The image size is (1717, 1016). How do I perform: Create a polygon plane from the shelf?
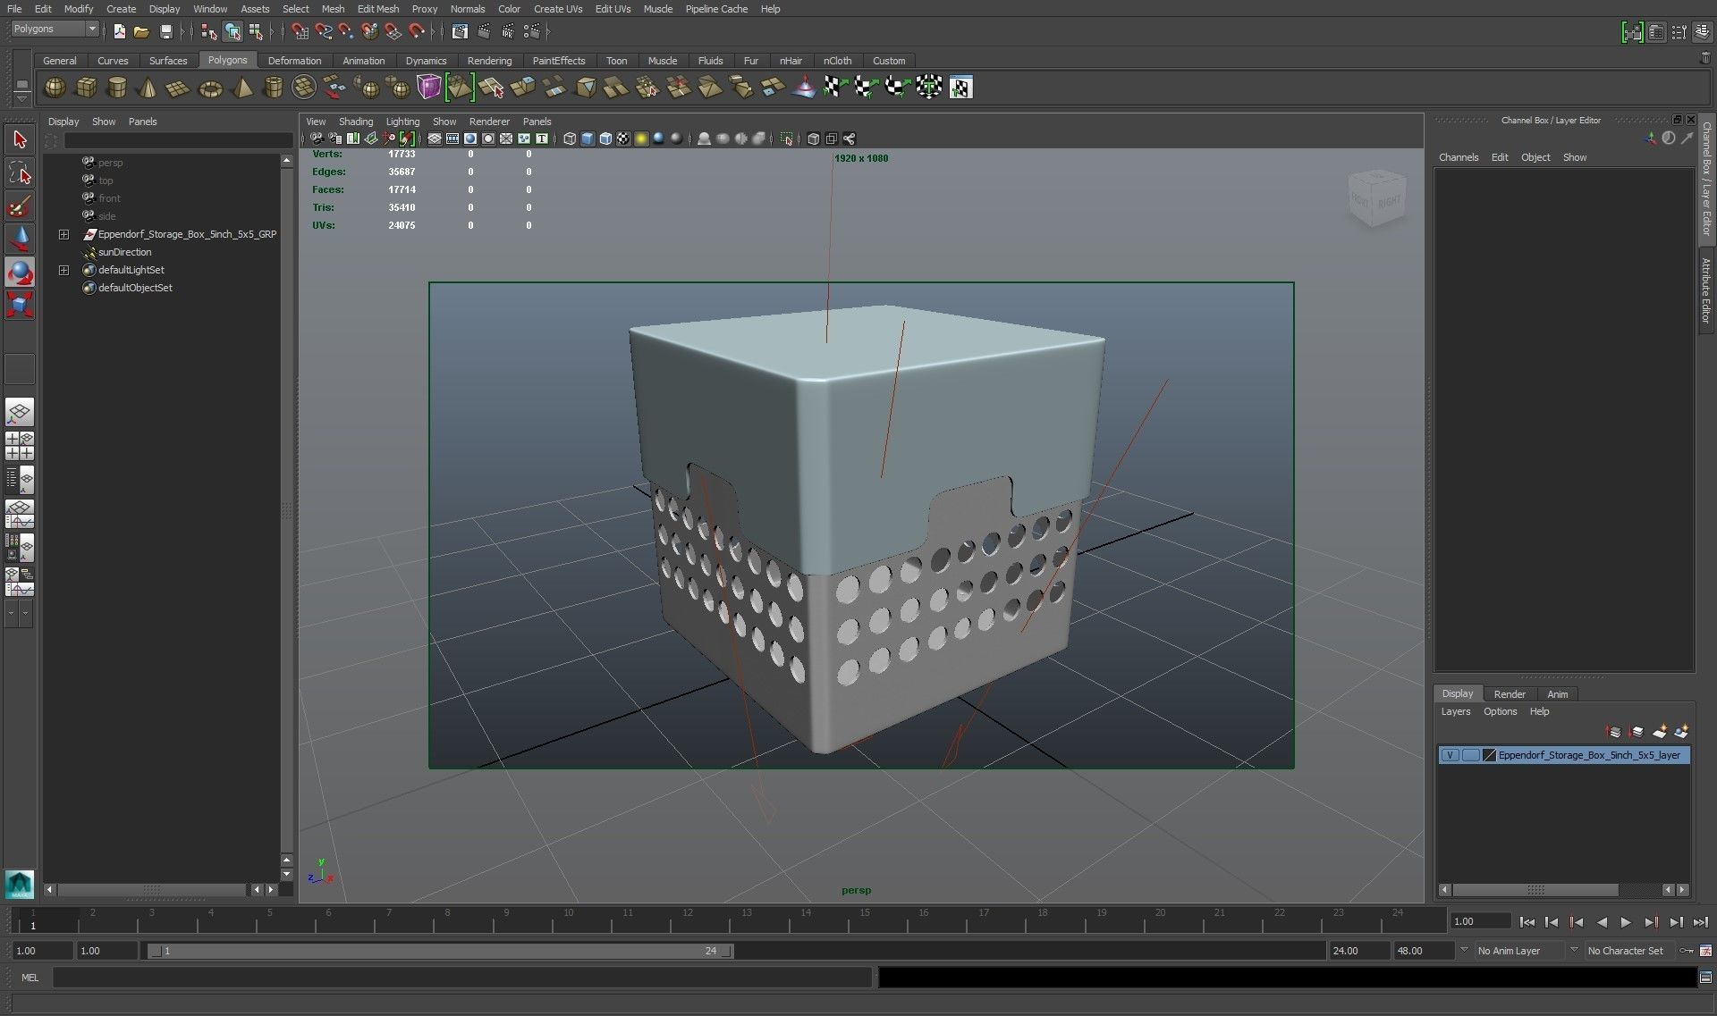point(179,88)
